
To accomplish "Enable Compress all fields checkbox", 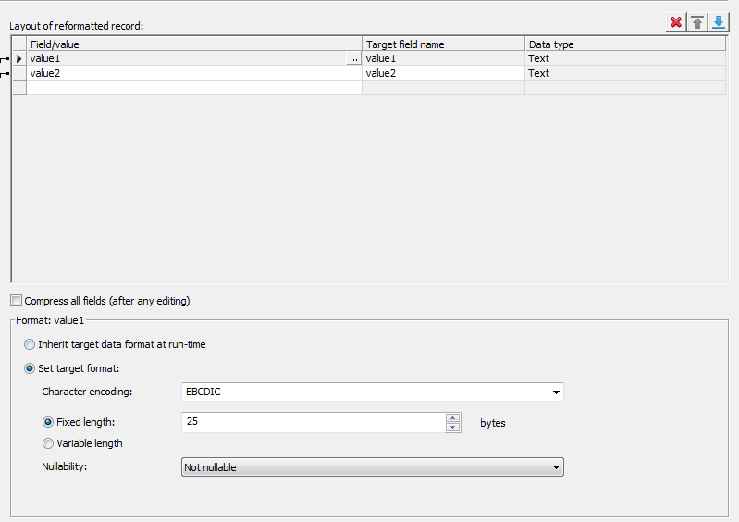I will pyautogui.click(x=16, y=301).
